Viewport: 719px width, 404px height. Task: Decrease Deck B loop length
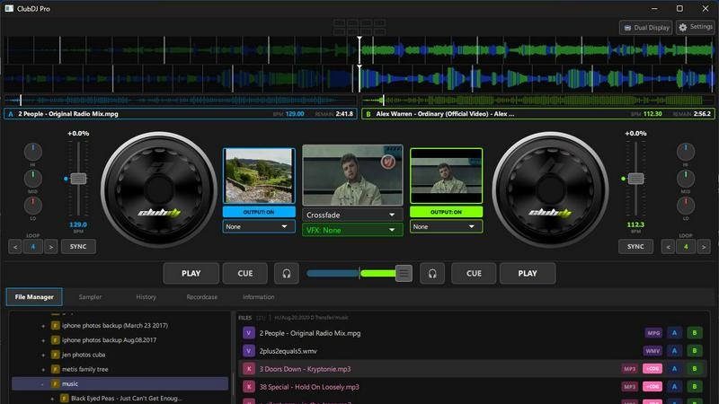click(668, 247)
